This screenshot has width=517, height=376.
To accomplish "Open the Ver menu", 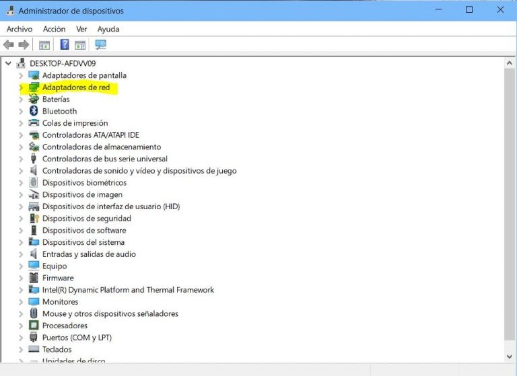I will coord(81,29).
